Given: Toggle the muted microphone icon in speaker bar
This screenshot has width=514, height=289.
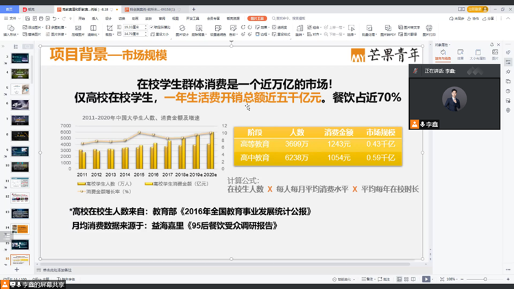Looking at the screenshot, I should pos(415,71).
